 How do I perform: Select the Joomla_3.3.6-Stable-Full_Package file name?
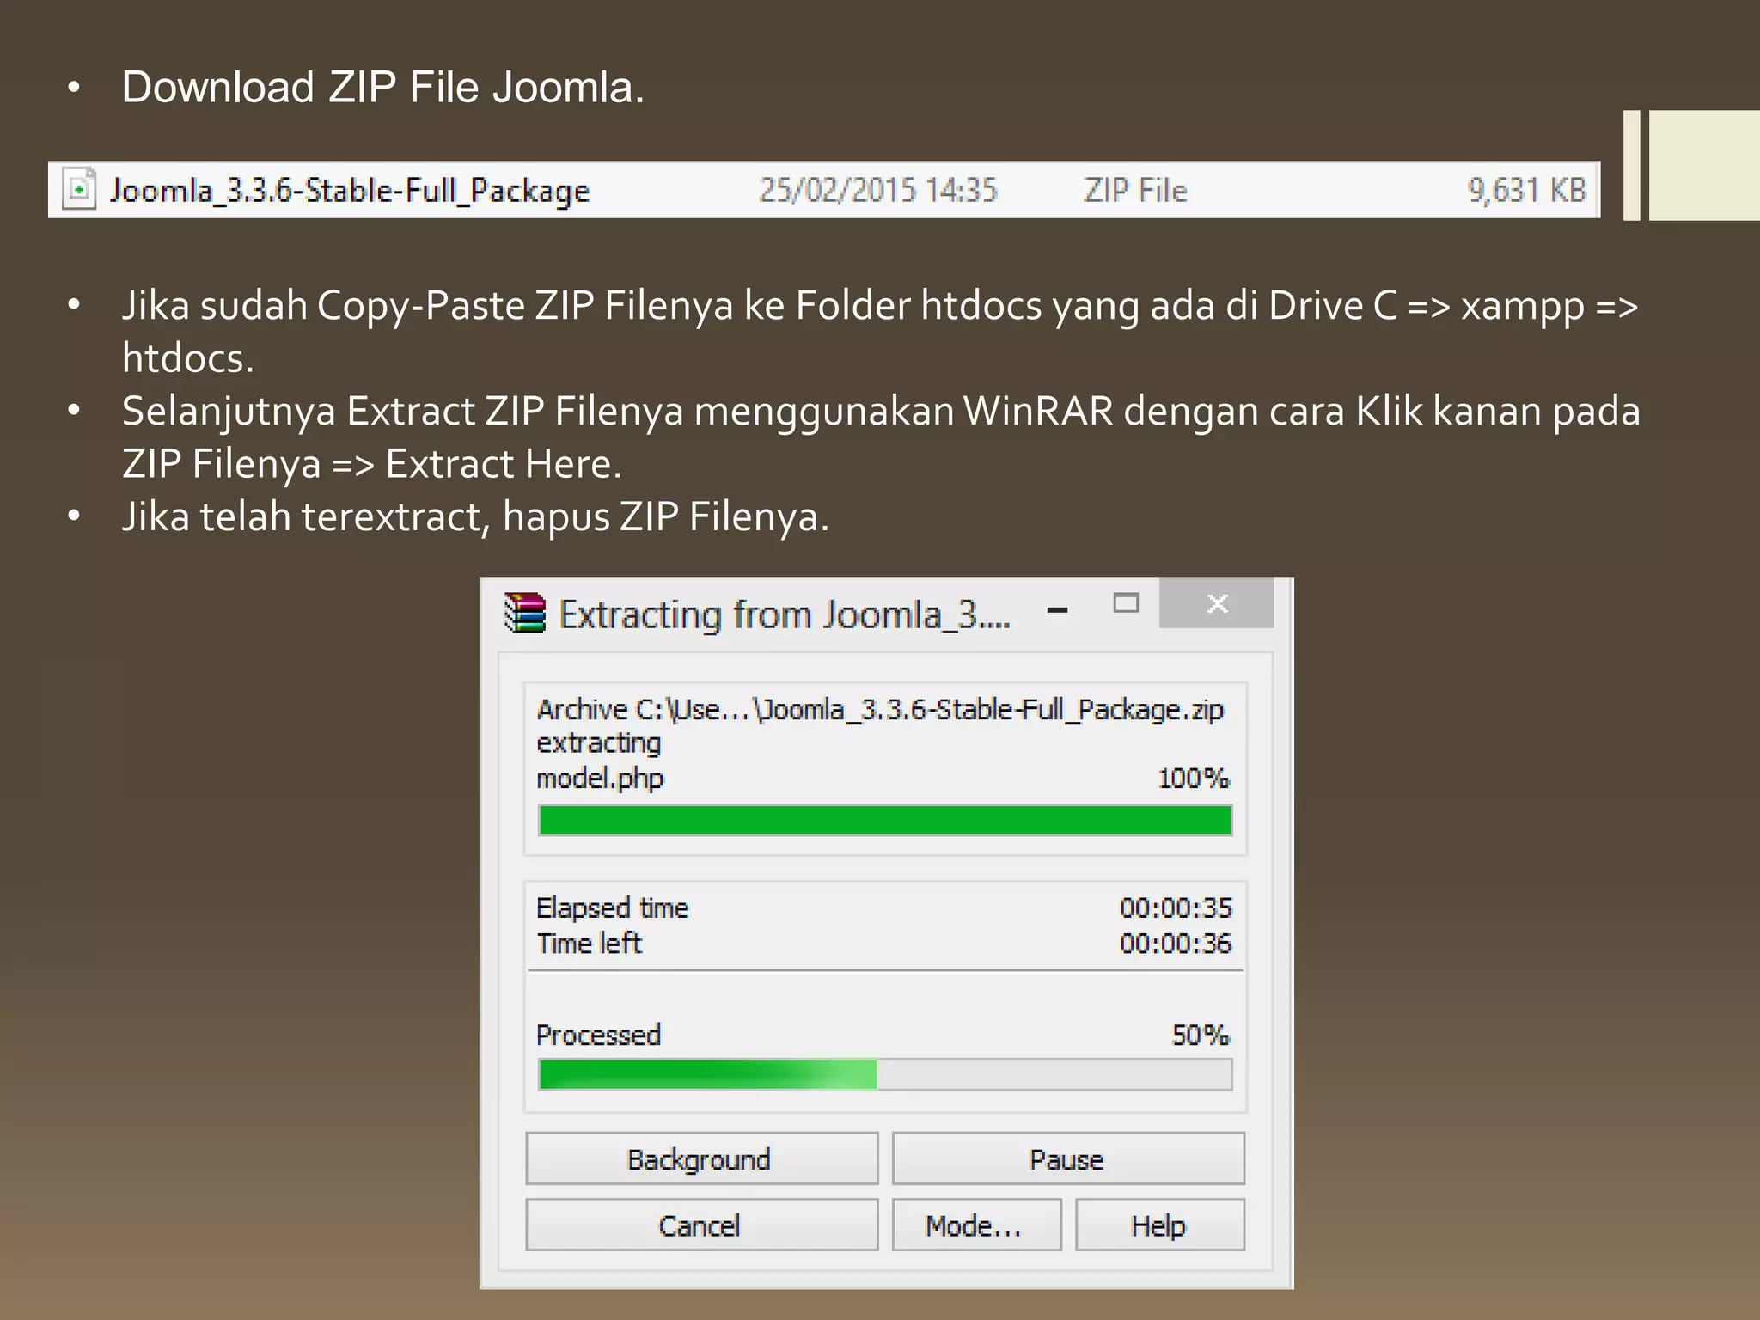tap(350, 191)
